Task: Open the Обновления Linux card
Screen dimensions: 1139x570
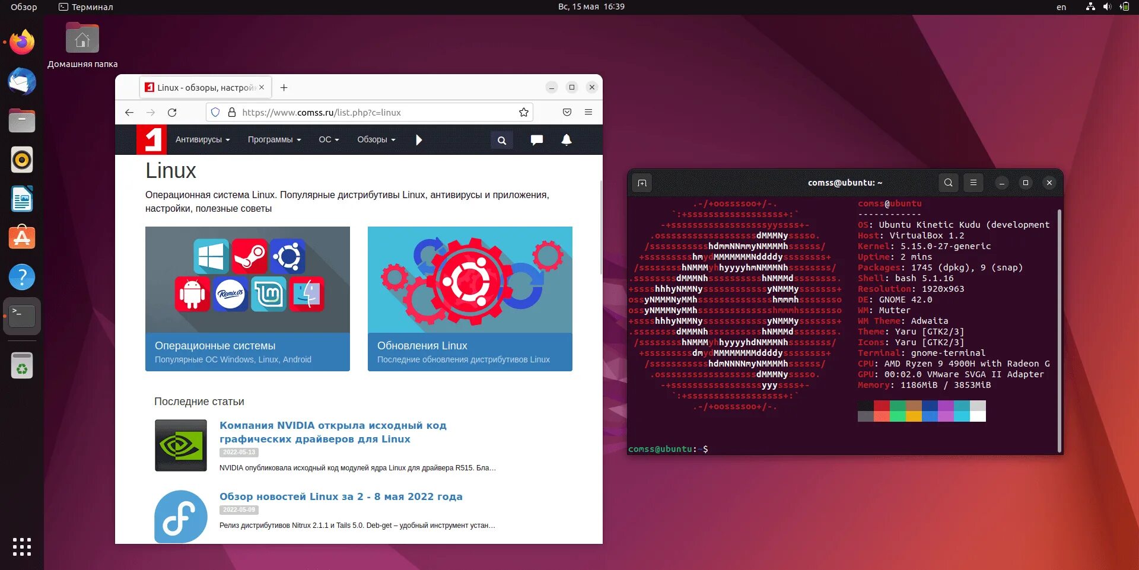Action: pyautogui.click(x=470, y=299)
